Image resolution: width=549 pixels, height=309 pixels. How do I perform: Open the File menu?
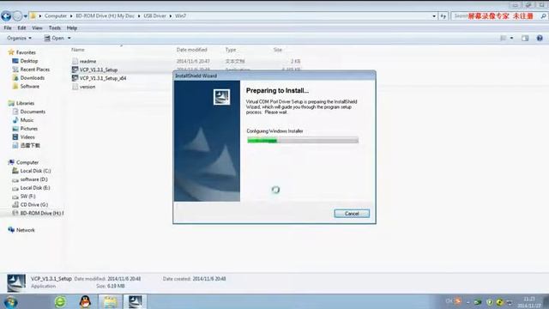click(x=8, y=27)
